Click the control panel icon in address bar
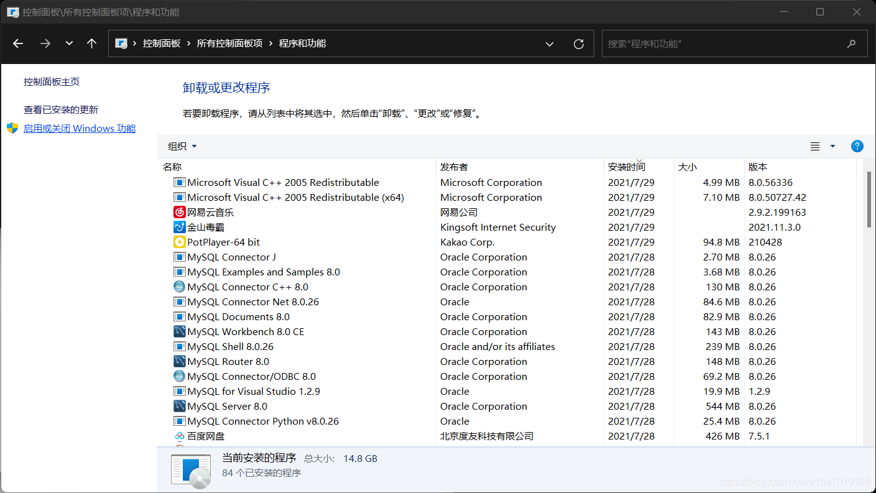The image size is (876, 493). point(121,44)
